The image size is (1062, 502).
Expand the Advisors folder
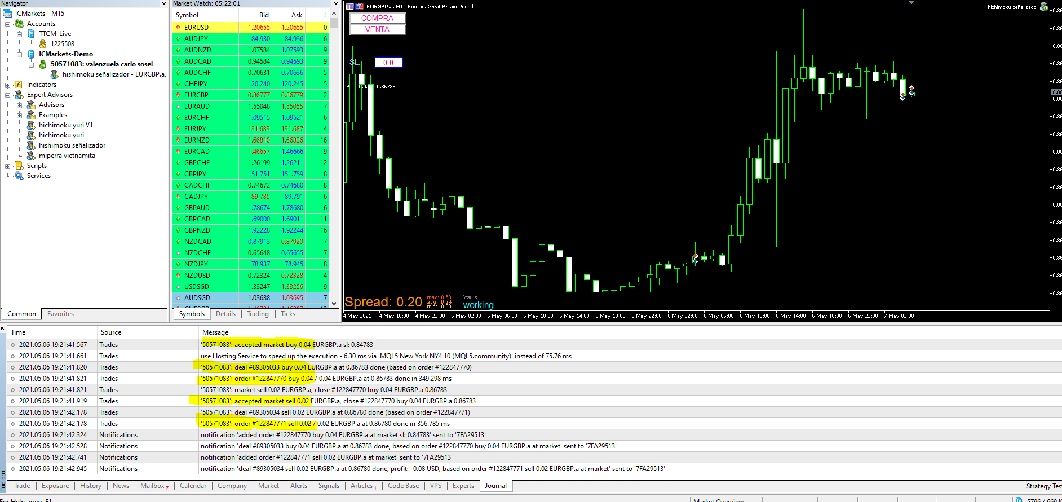20,105
